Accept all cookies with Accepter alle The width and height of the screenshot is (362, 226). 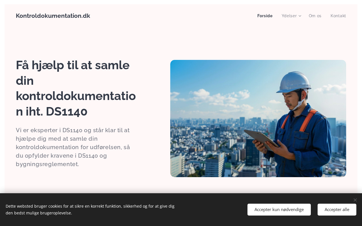click(x=337, y=210)
